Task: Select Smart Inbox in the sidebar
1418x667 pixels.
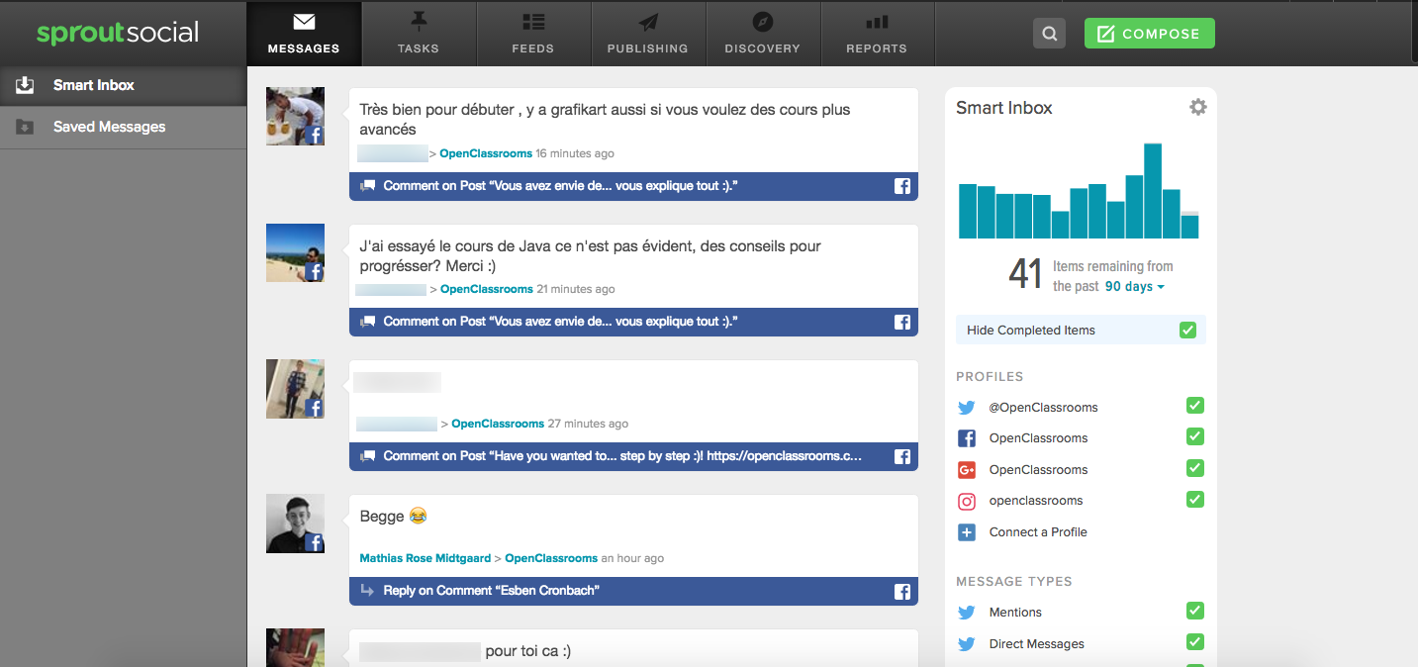Action: (123, 85)
